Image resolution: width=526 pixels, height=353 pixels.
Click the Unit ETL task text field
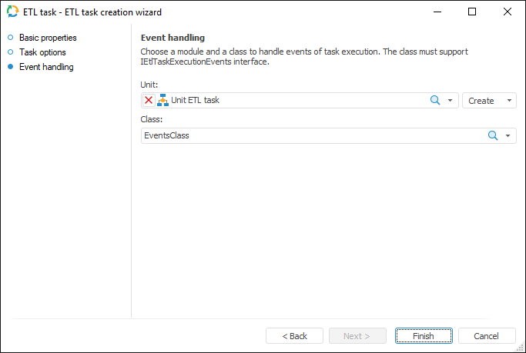293,101
